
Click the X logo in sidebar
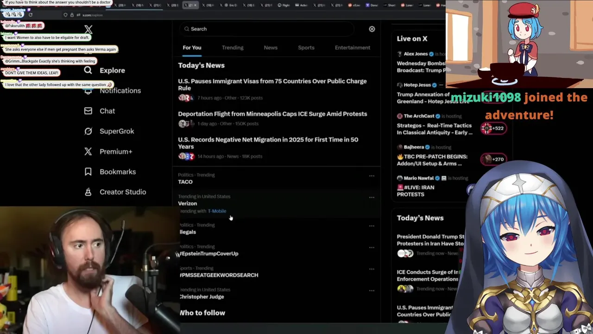tap(88, 30)
